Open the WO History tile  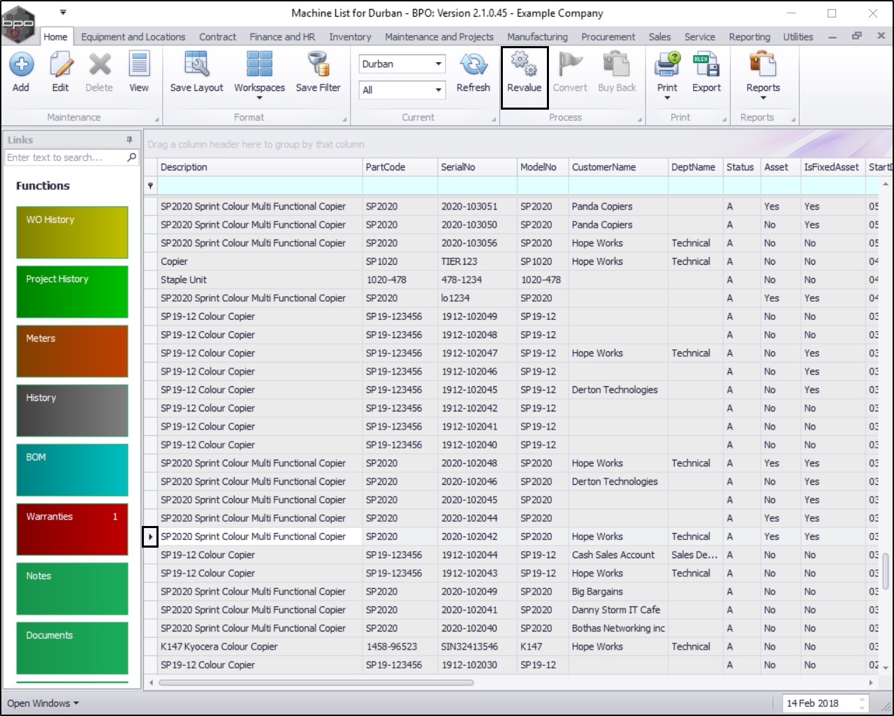coord(72,232)
